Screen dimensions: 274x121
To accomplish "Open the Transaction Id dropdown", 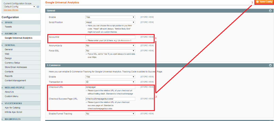I will click(110, 82).
